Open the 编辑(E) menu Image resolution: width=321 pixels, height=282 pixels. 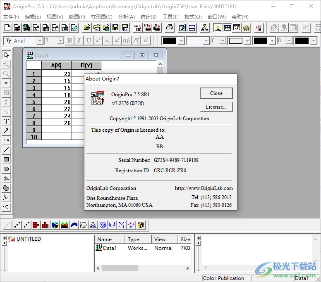tap(33, 17)
